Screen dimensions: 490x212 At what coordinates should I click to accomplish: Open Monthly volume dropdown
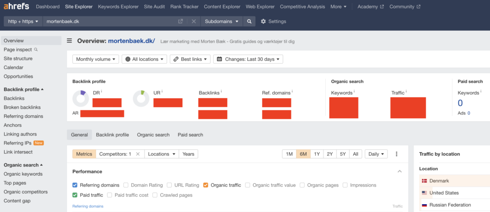coord(96,59)
